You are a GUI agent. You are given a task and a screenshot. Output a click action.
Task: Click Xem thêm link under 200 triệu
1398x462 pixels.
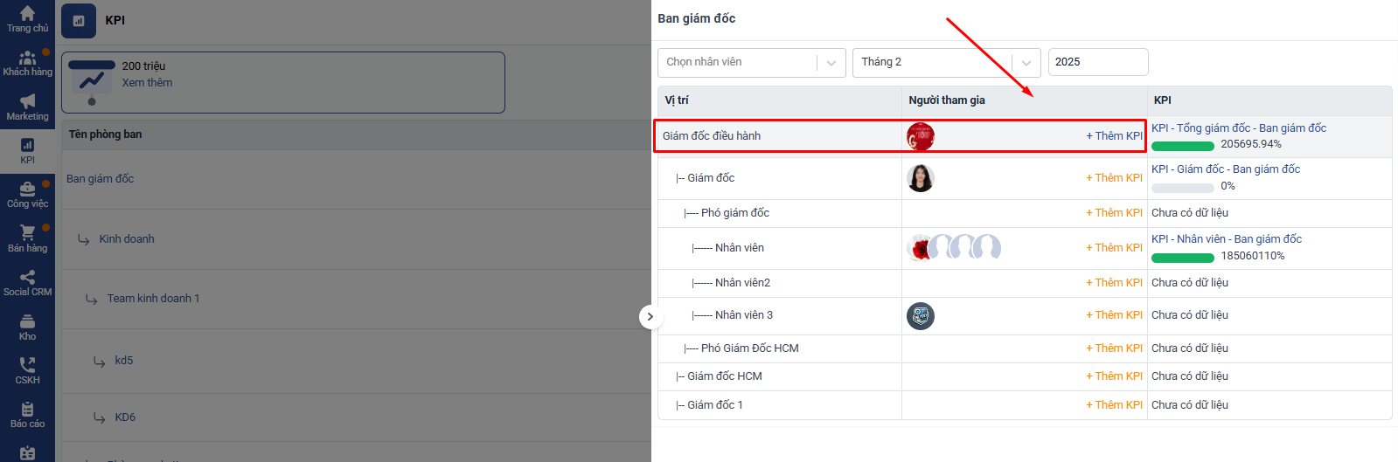[147, 83]
